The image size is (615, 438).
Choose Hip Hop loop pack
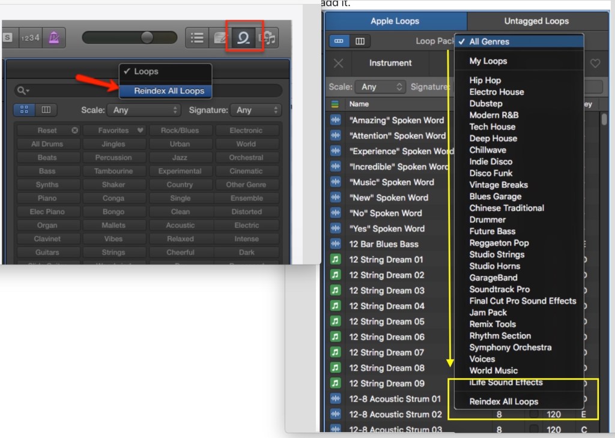(x=519, y=80)
